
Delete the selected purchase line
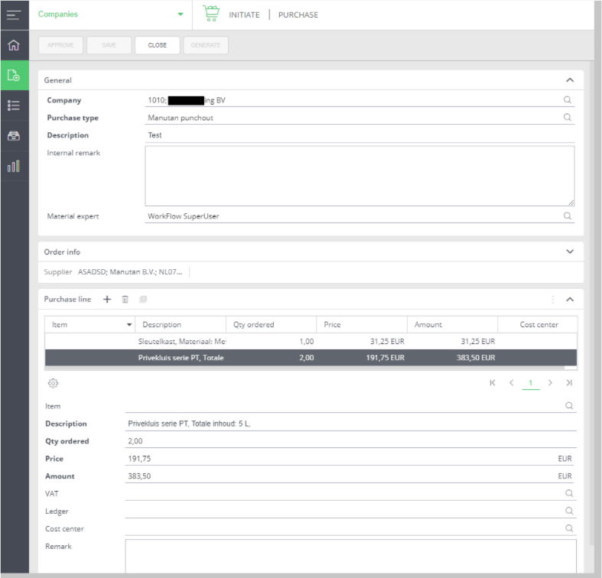tap(125, 300)
